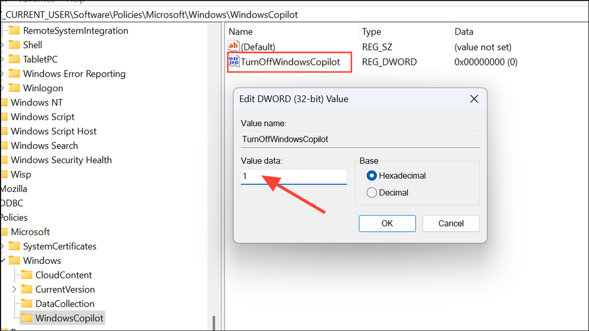This screenshot has width=589, height=331.
Task: Select the CloudContent folder icon
Action: (x=27, y=274)
